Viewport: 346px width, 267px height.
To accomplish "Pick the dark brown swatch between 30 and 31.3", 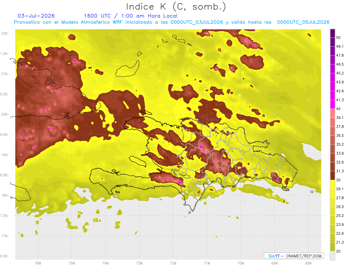I will click(x=333, y=175).
